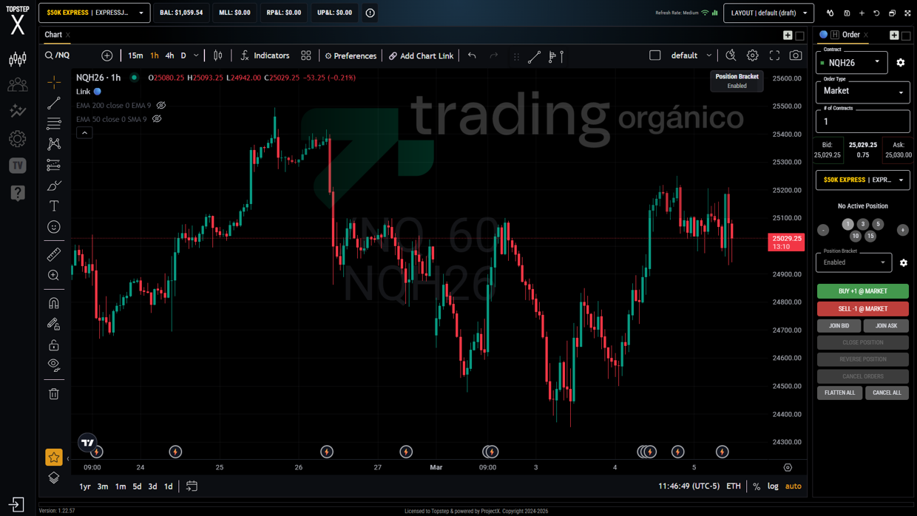Open the NQH26 Contract dropdown
This screenshot has height=516, width=917.
pos(851,62)
